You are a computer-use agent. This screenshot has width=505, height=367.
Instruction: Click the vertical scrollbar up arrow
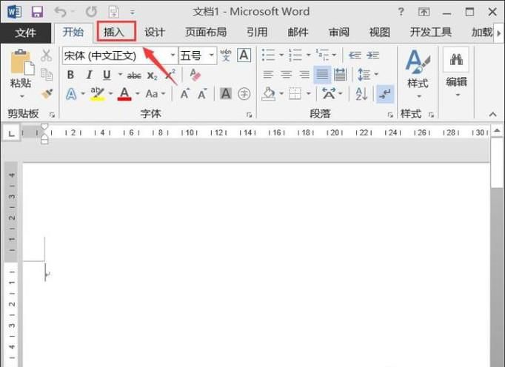(x=497, y=131)
